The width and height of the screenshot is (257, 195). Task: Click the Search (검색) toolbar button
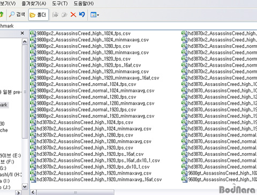click(17, 15)
